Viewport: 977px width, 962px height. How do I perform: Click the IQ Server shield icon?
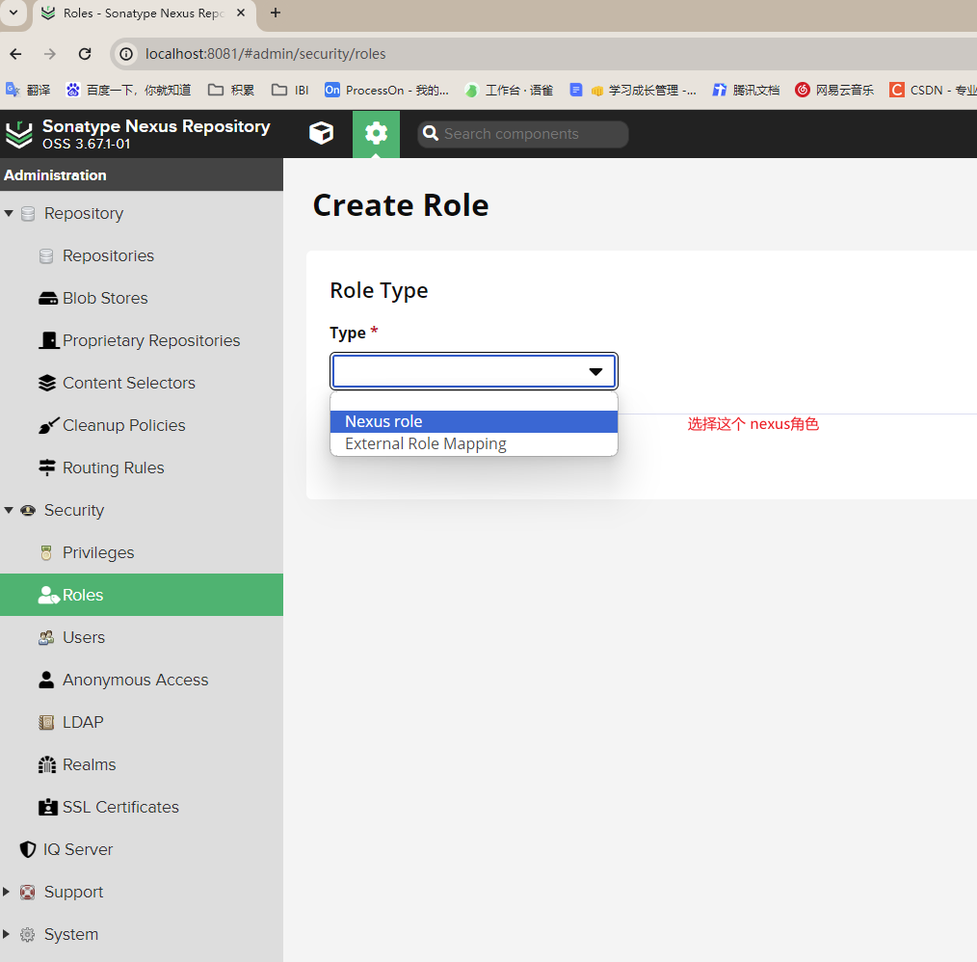click(x=27, y=850)
